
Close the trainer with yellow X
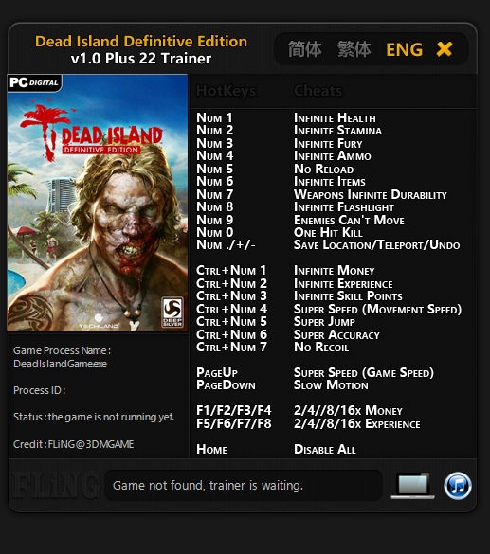click(x=445, y=49)
